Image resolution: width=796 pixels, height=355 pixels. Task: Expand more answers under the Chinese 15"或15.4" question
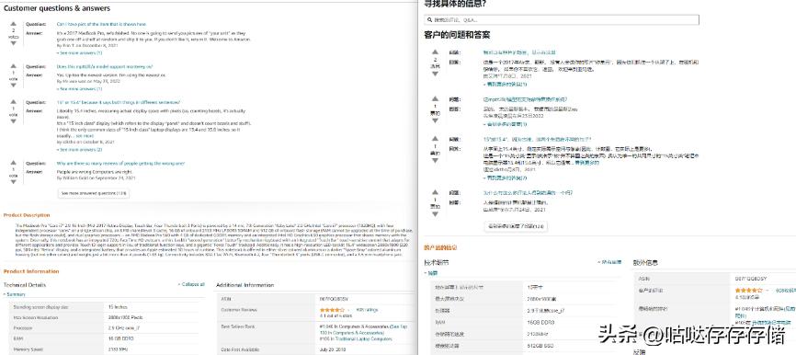pyautogui.click(x=505, y=178)
